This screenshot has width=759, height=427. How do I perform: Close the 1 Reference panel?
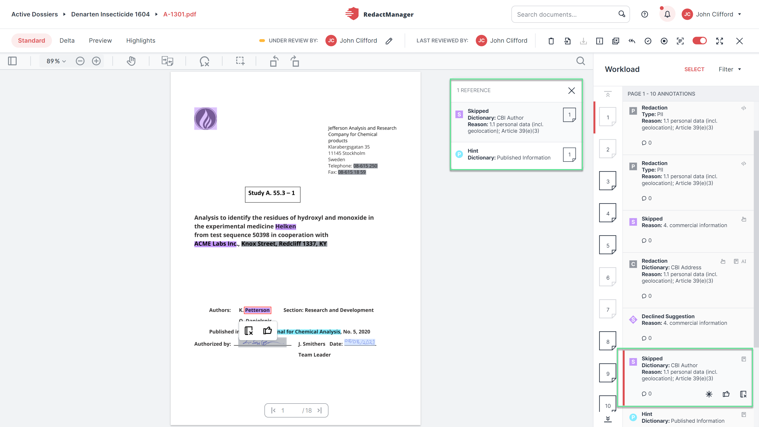coord(571,90)
